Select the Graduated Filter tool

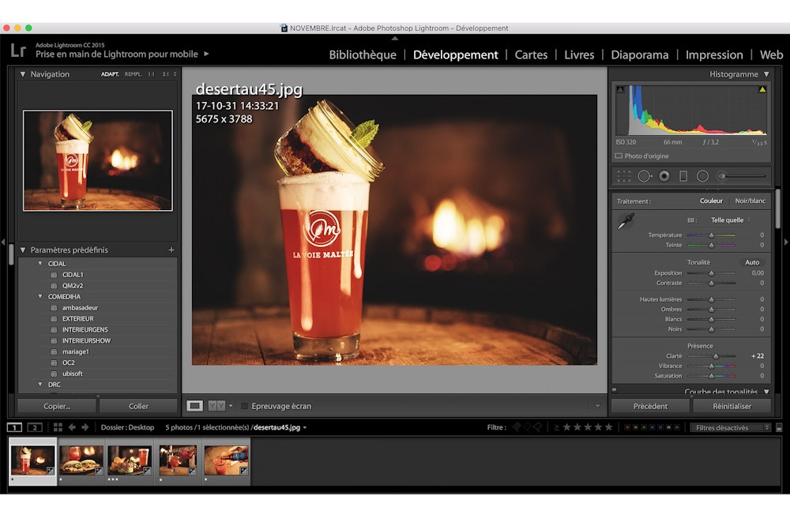(x=683, y=176)
